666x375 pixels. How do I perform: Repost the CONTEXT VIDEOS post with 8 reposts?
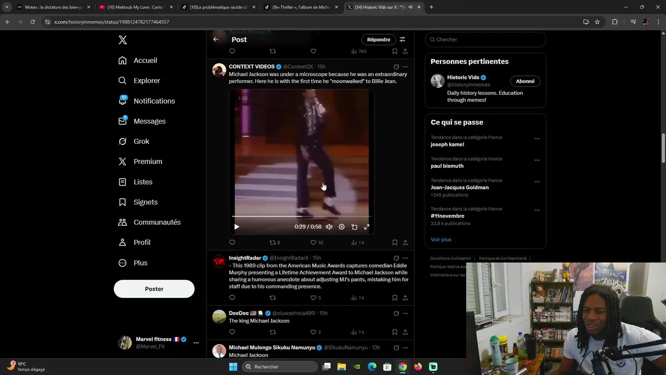tap(275, 243)
